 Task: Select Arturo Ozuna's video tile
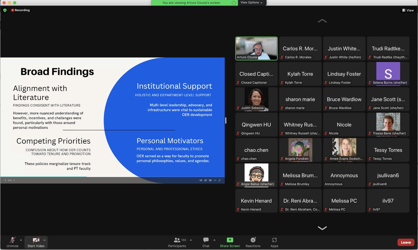(256, 48)
